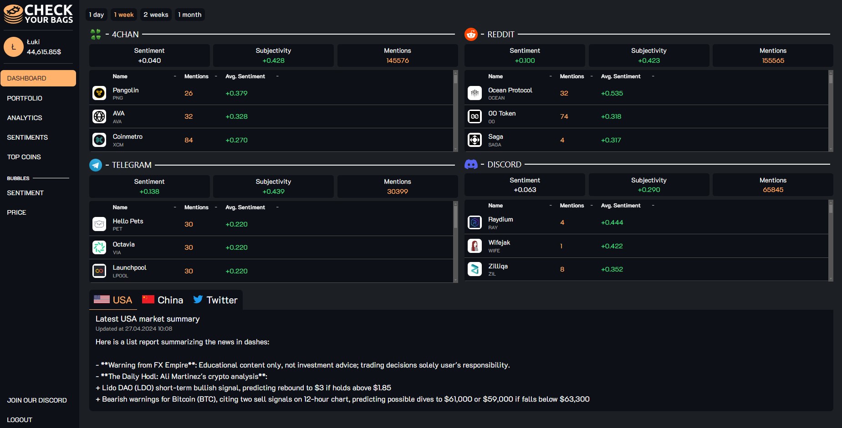Click Join Our Discord link
Image resolution: width=842 pixels, height=428 pixels.
(37, 400)
